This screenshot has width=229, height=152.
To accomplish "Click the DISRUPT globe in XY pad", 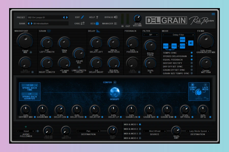I will pos(114,92).
